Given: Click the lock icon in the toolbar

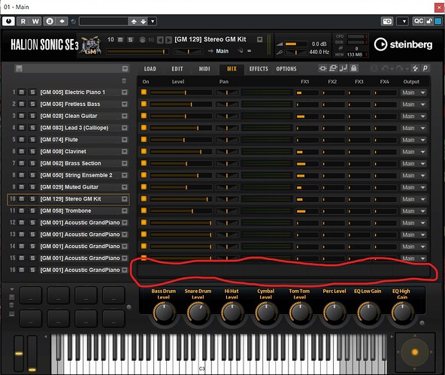Looking at the screenshot, I should (353, 68).
